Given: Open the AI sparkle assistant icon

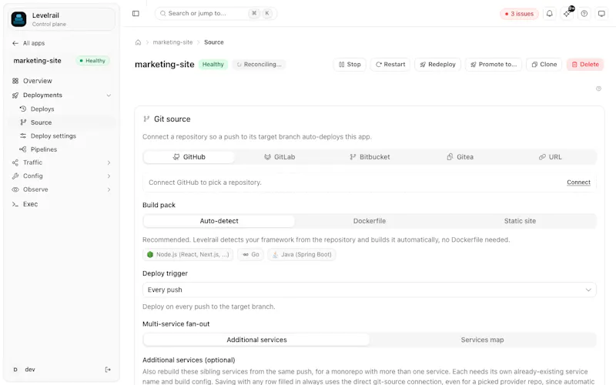Looking at the screenshot, I should [x=567, y=13].
